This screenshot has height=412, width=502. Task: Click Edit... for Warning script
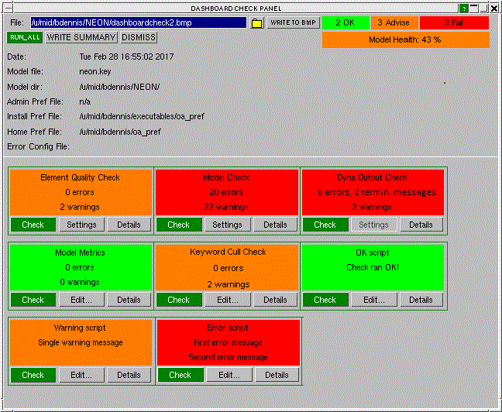tap(81, 375)
